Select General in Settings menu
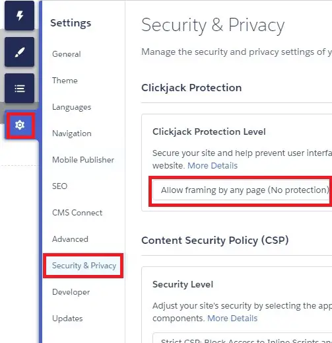 [67, 54]
